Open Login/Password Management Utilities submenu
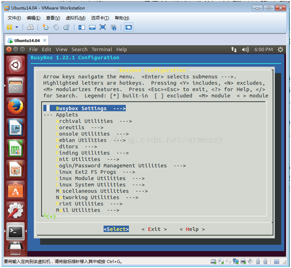 click(121, 166)
